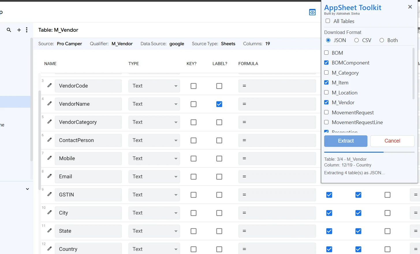
Task: Click the Extract button
Action: coord(346,141)
